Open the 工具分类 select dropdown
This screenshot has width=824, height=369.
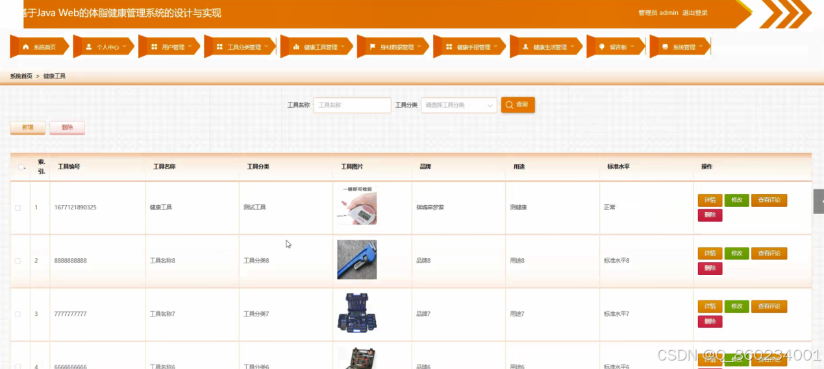click(458, 105)
